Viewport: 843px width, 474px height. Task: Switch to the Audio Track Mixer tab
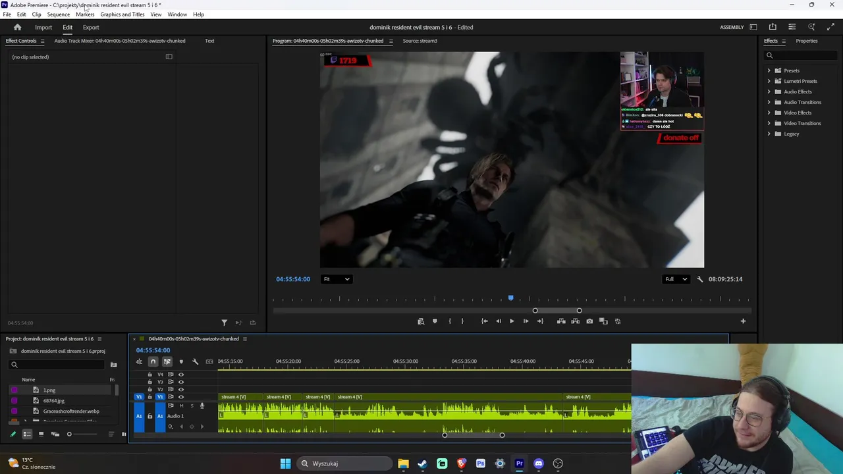point(119,41)
